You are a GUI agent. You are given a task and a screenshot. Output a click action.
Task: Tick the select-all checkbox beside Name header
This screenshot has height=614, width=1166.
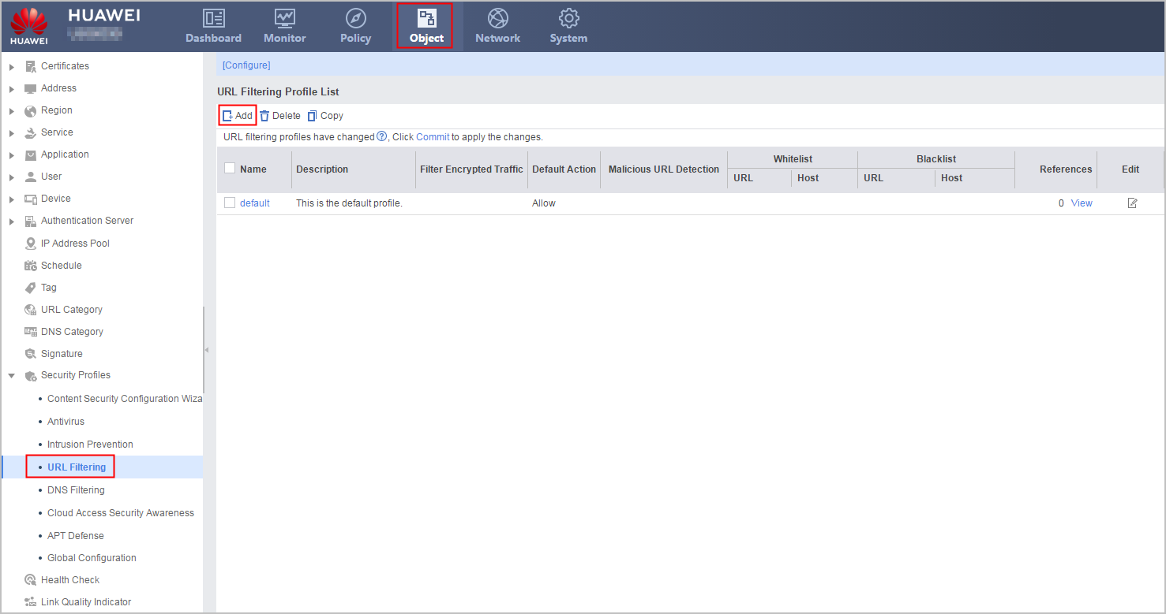(x=230, y=169)
